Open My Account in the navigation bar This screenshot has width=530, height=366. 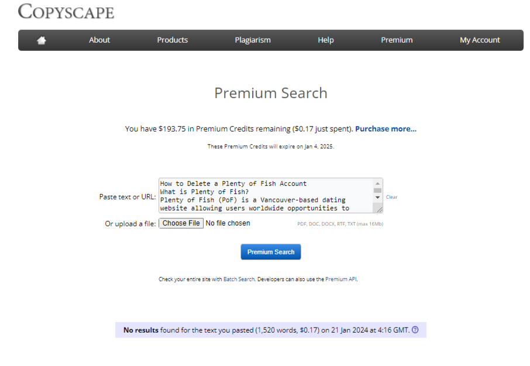(480, 40)
